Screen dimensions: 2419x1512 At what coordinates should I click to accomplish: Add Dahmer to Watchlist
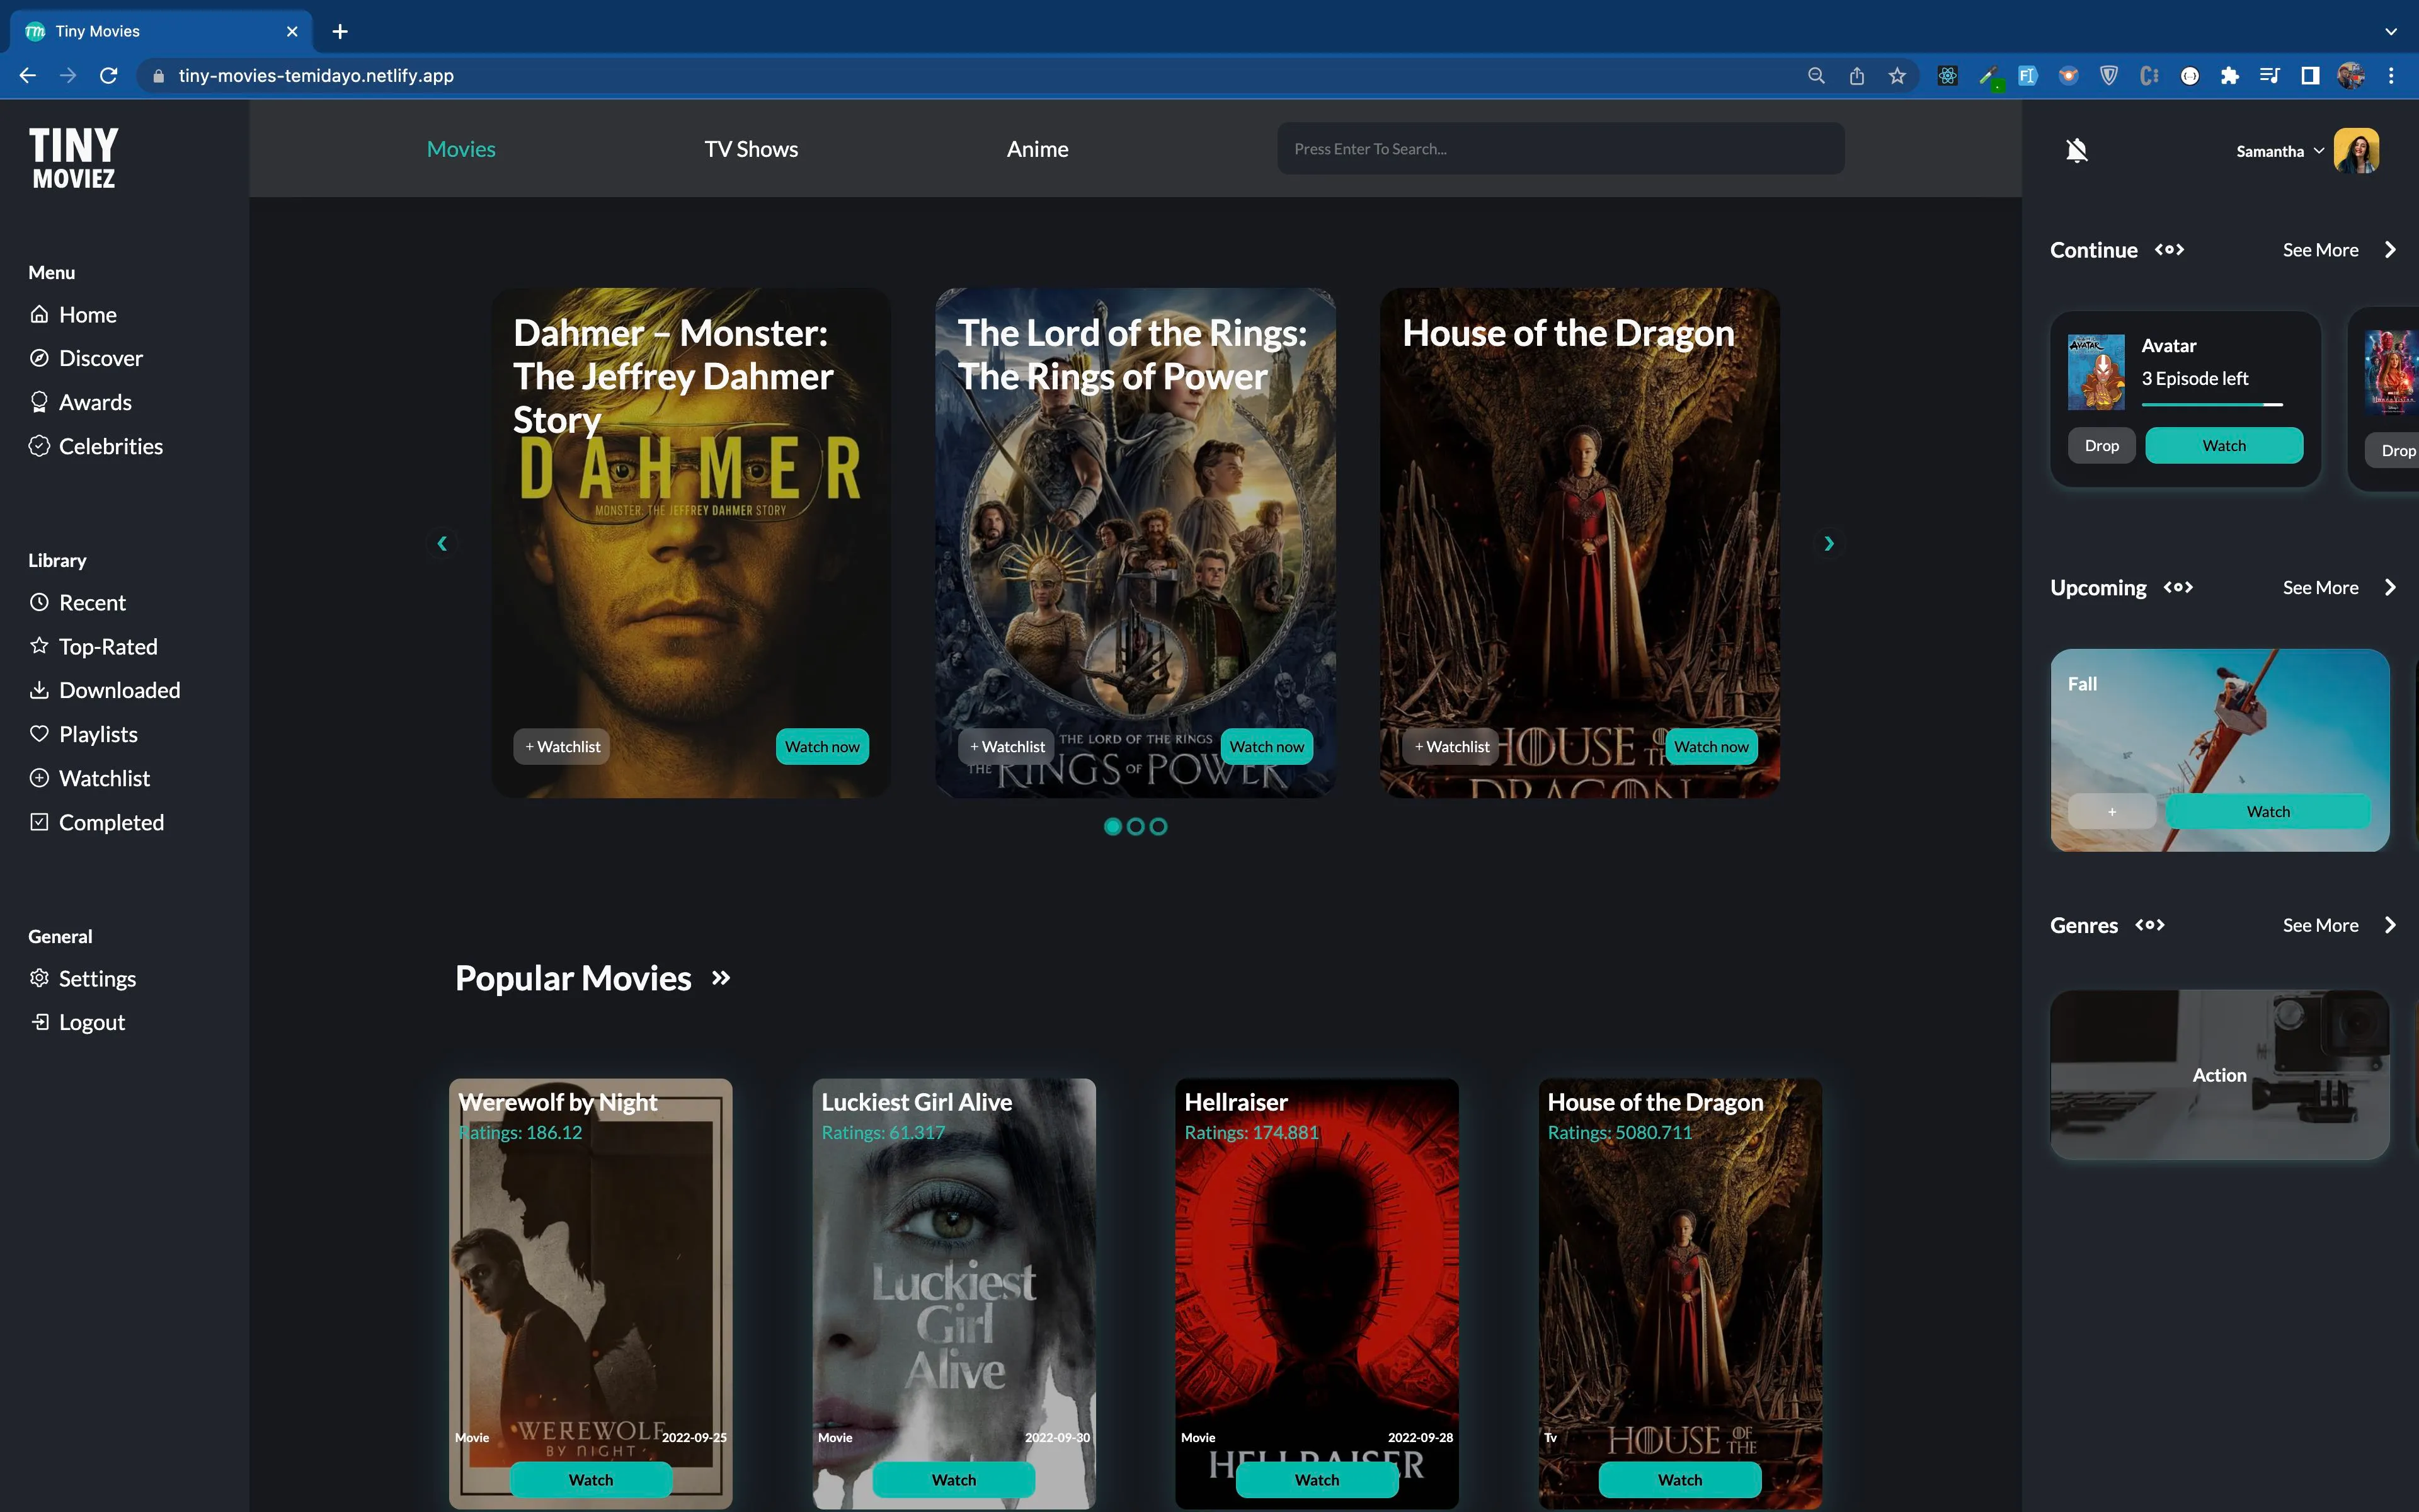(562, 746)
